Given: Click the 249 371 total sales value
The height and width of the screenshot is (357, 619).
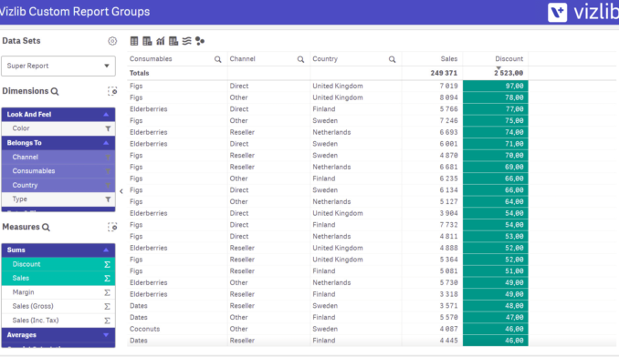Looking at the screenshot, I should click(x=444, y=73).
